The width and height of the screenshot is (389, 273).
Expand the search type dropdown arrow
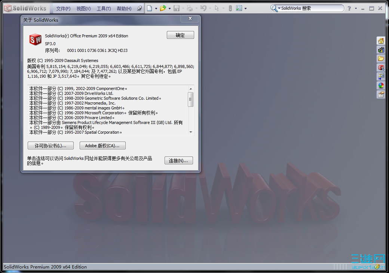coord(279,9)
